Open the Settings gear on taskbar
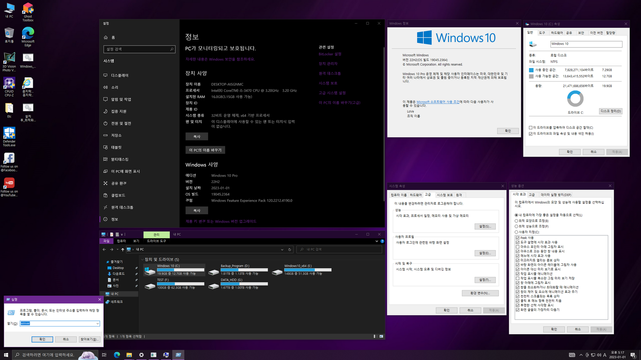The image size is (641, 360). 141,355
